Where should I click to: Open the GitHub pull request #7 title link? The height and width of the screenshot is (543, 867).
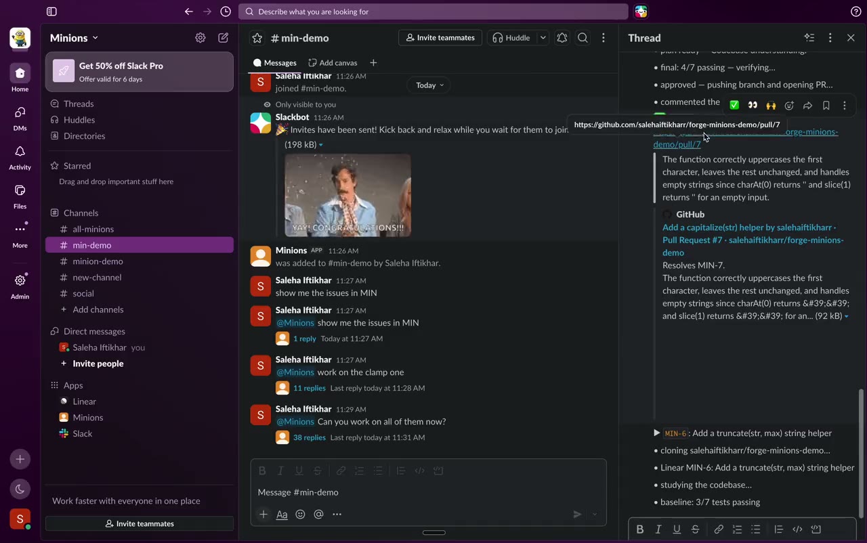pyautogui.click(x=753, y=240)
